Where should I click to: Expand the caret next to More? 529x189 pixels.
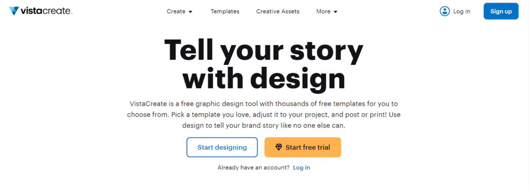tap(335, 12)
